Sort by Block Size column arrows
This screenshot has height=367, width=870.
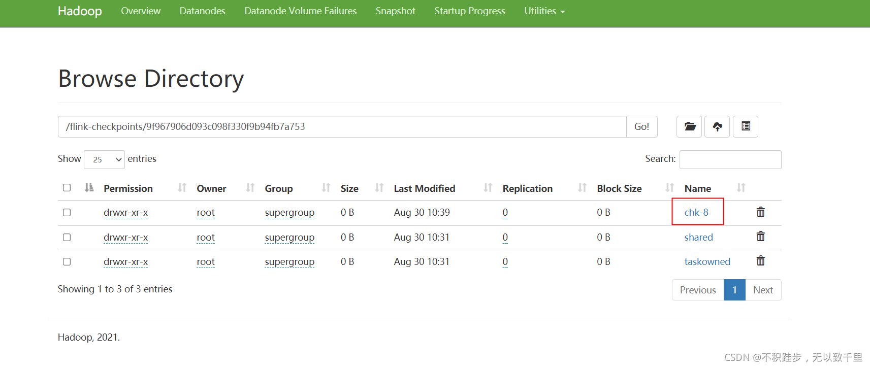tap(669, 188)
